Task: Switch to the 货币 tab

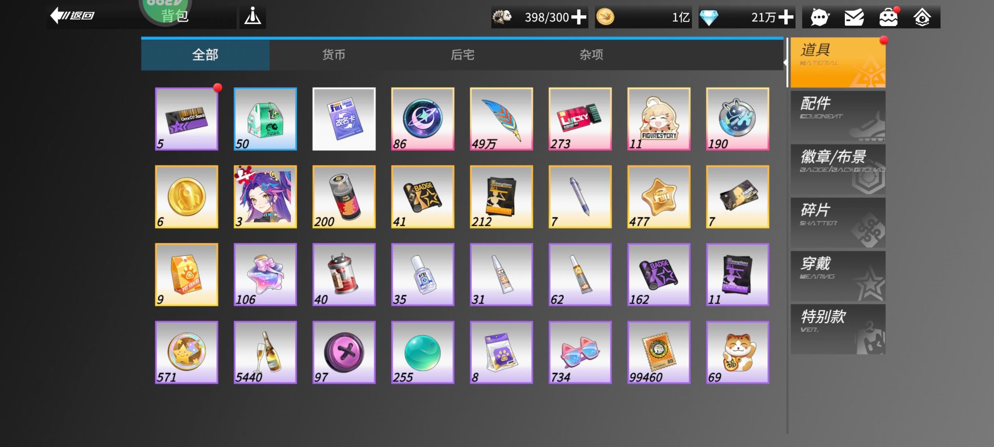Action: point(334,55)
